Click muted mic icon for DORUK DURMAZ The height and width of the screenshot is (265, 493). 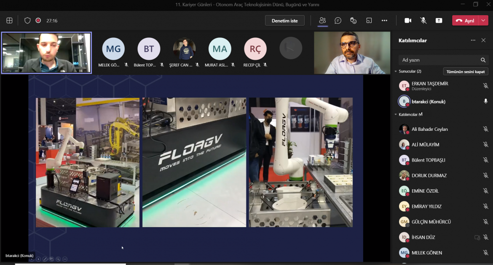(x=485, y=175)
